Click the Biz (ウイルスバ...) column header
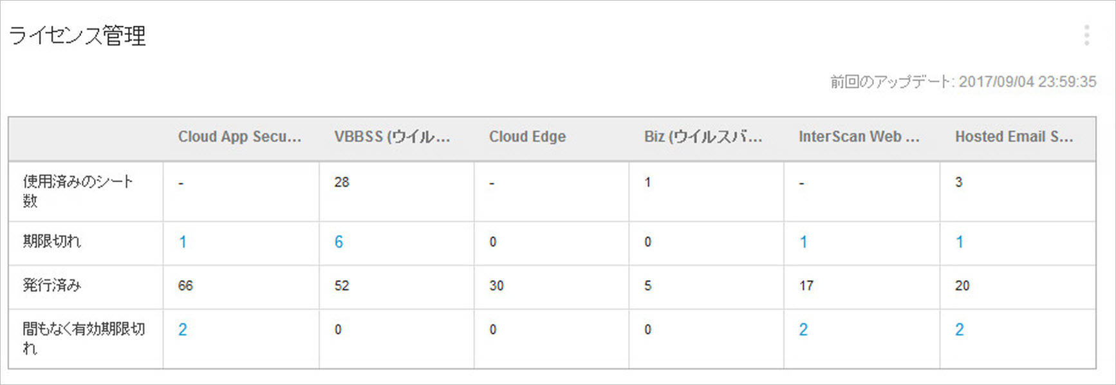Screen dimensions: 1116x385 (x=703, y=136)
